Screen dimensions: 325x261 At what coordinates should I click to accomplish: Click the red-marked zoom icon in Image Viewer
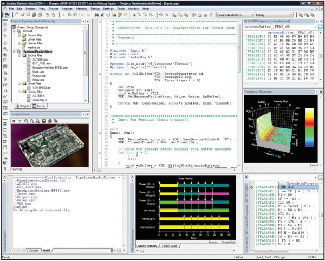point(37,121)
